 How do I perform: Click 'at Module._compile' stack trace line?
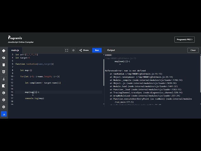click(x=146, y=80)
